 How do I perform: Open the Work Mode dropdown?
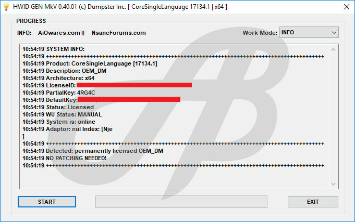click(x=309, y=33)
